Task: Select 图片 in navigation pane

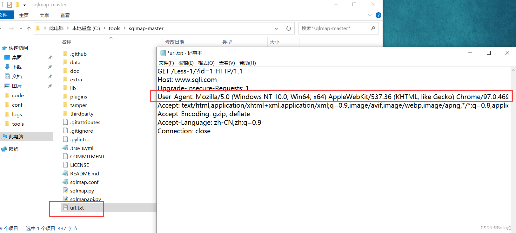Action: (x=17, y=86)
